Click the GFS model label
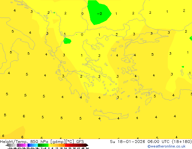 [x=80, y=142]
